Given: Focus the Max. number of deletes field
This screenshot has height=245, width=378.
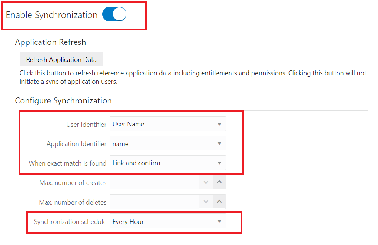Looking at the screenshot, I should [x=154, y=202].
